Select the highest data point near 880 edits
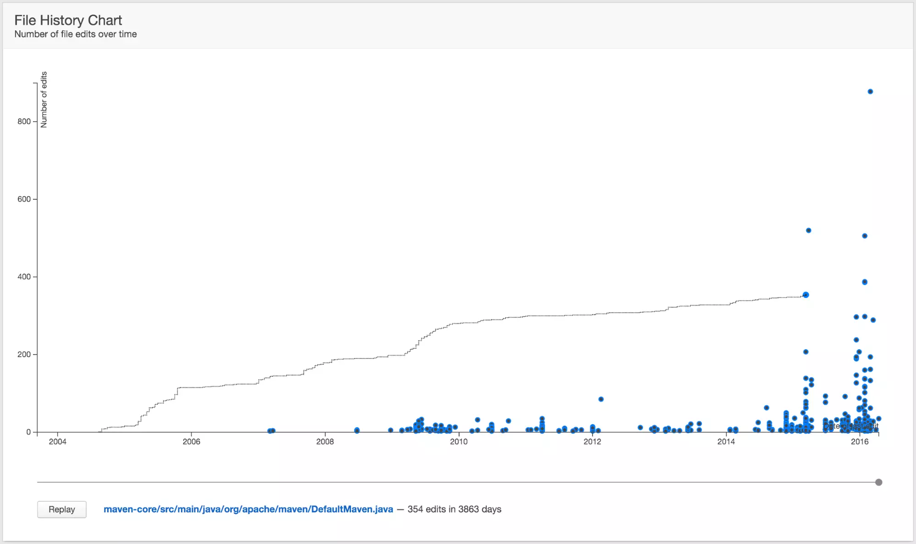The width and height of the screenshot is (916, 544). pyautogui.click(x=870, y=92)
